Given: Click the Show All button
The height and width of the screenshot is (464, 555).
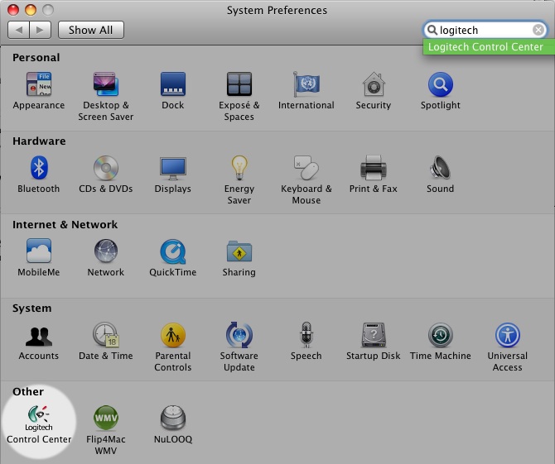Looking at the screenshot, I should coord(91,30).
